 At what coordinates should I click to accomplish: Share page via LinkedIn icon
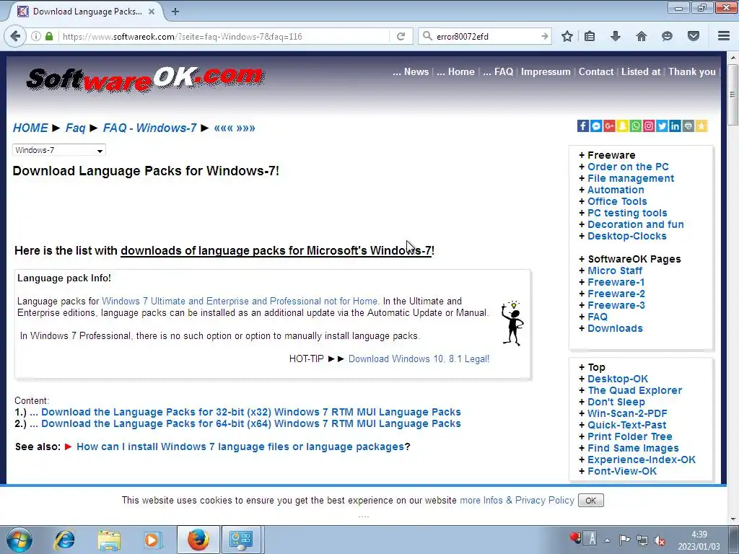675,126
